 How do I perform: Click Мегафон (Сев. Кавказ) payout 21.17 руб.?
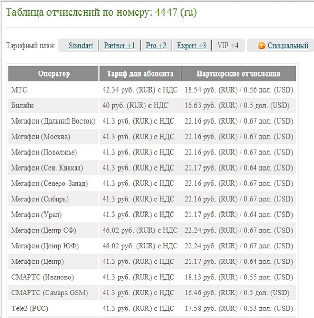tap(239, 168)
